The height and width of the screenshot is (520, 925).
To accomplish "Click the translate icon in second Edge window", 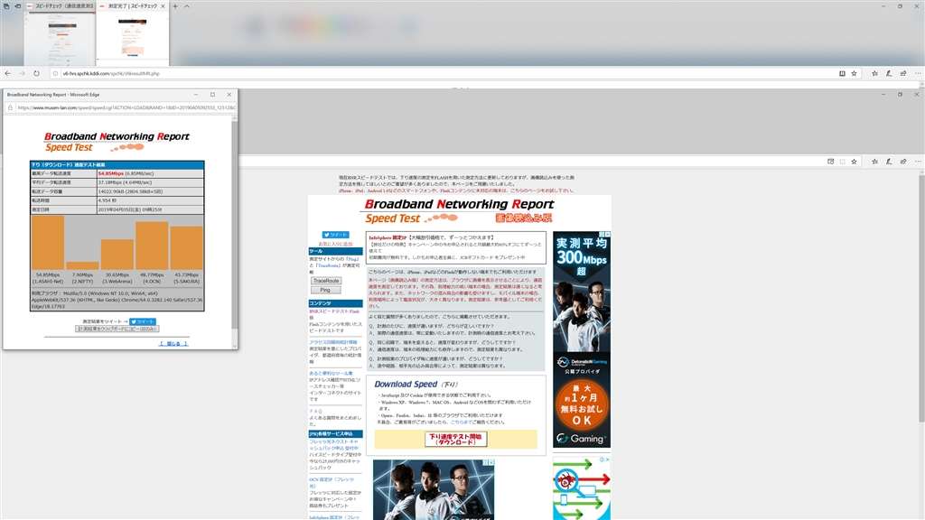I will coord(831,162).
